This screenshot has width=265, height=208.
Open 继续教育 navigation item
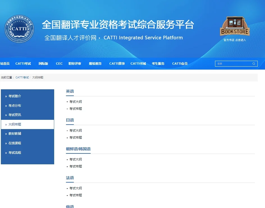point(95,64)
